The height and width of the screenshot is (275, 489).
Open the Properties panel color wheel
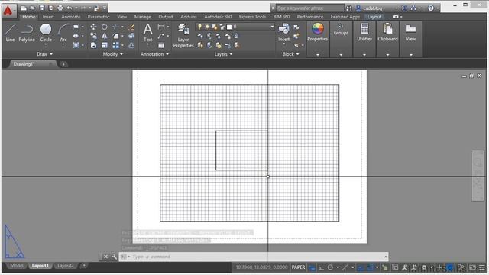pos(318,29)
